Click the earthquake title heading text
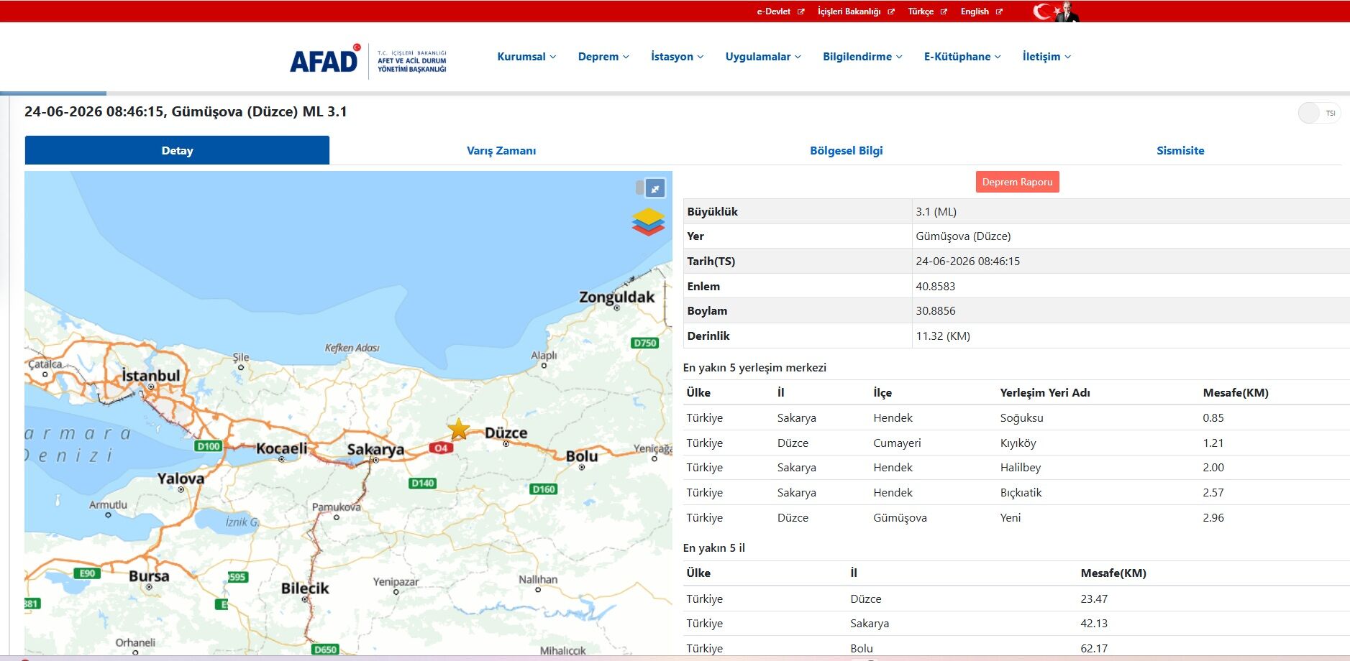 pyautogui.click(x=186, y=111)
